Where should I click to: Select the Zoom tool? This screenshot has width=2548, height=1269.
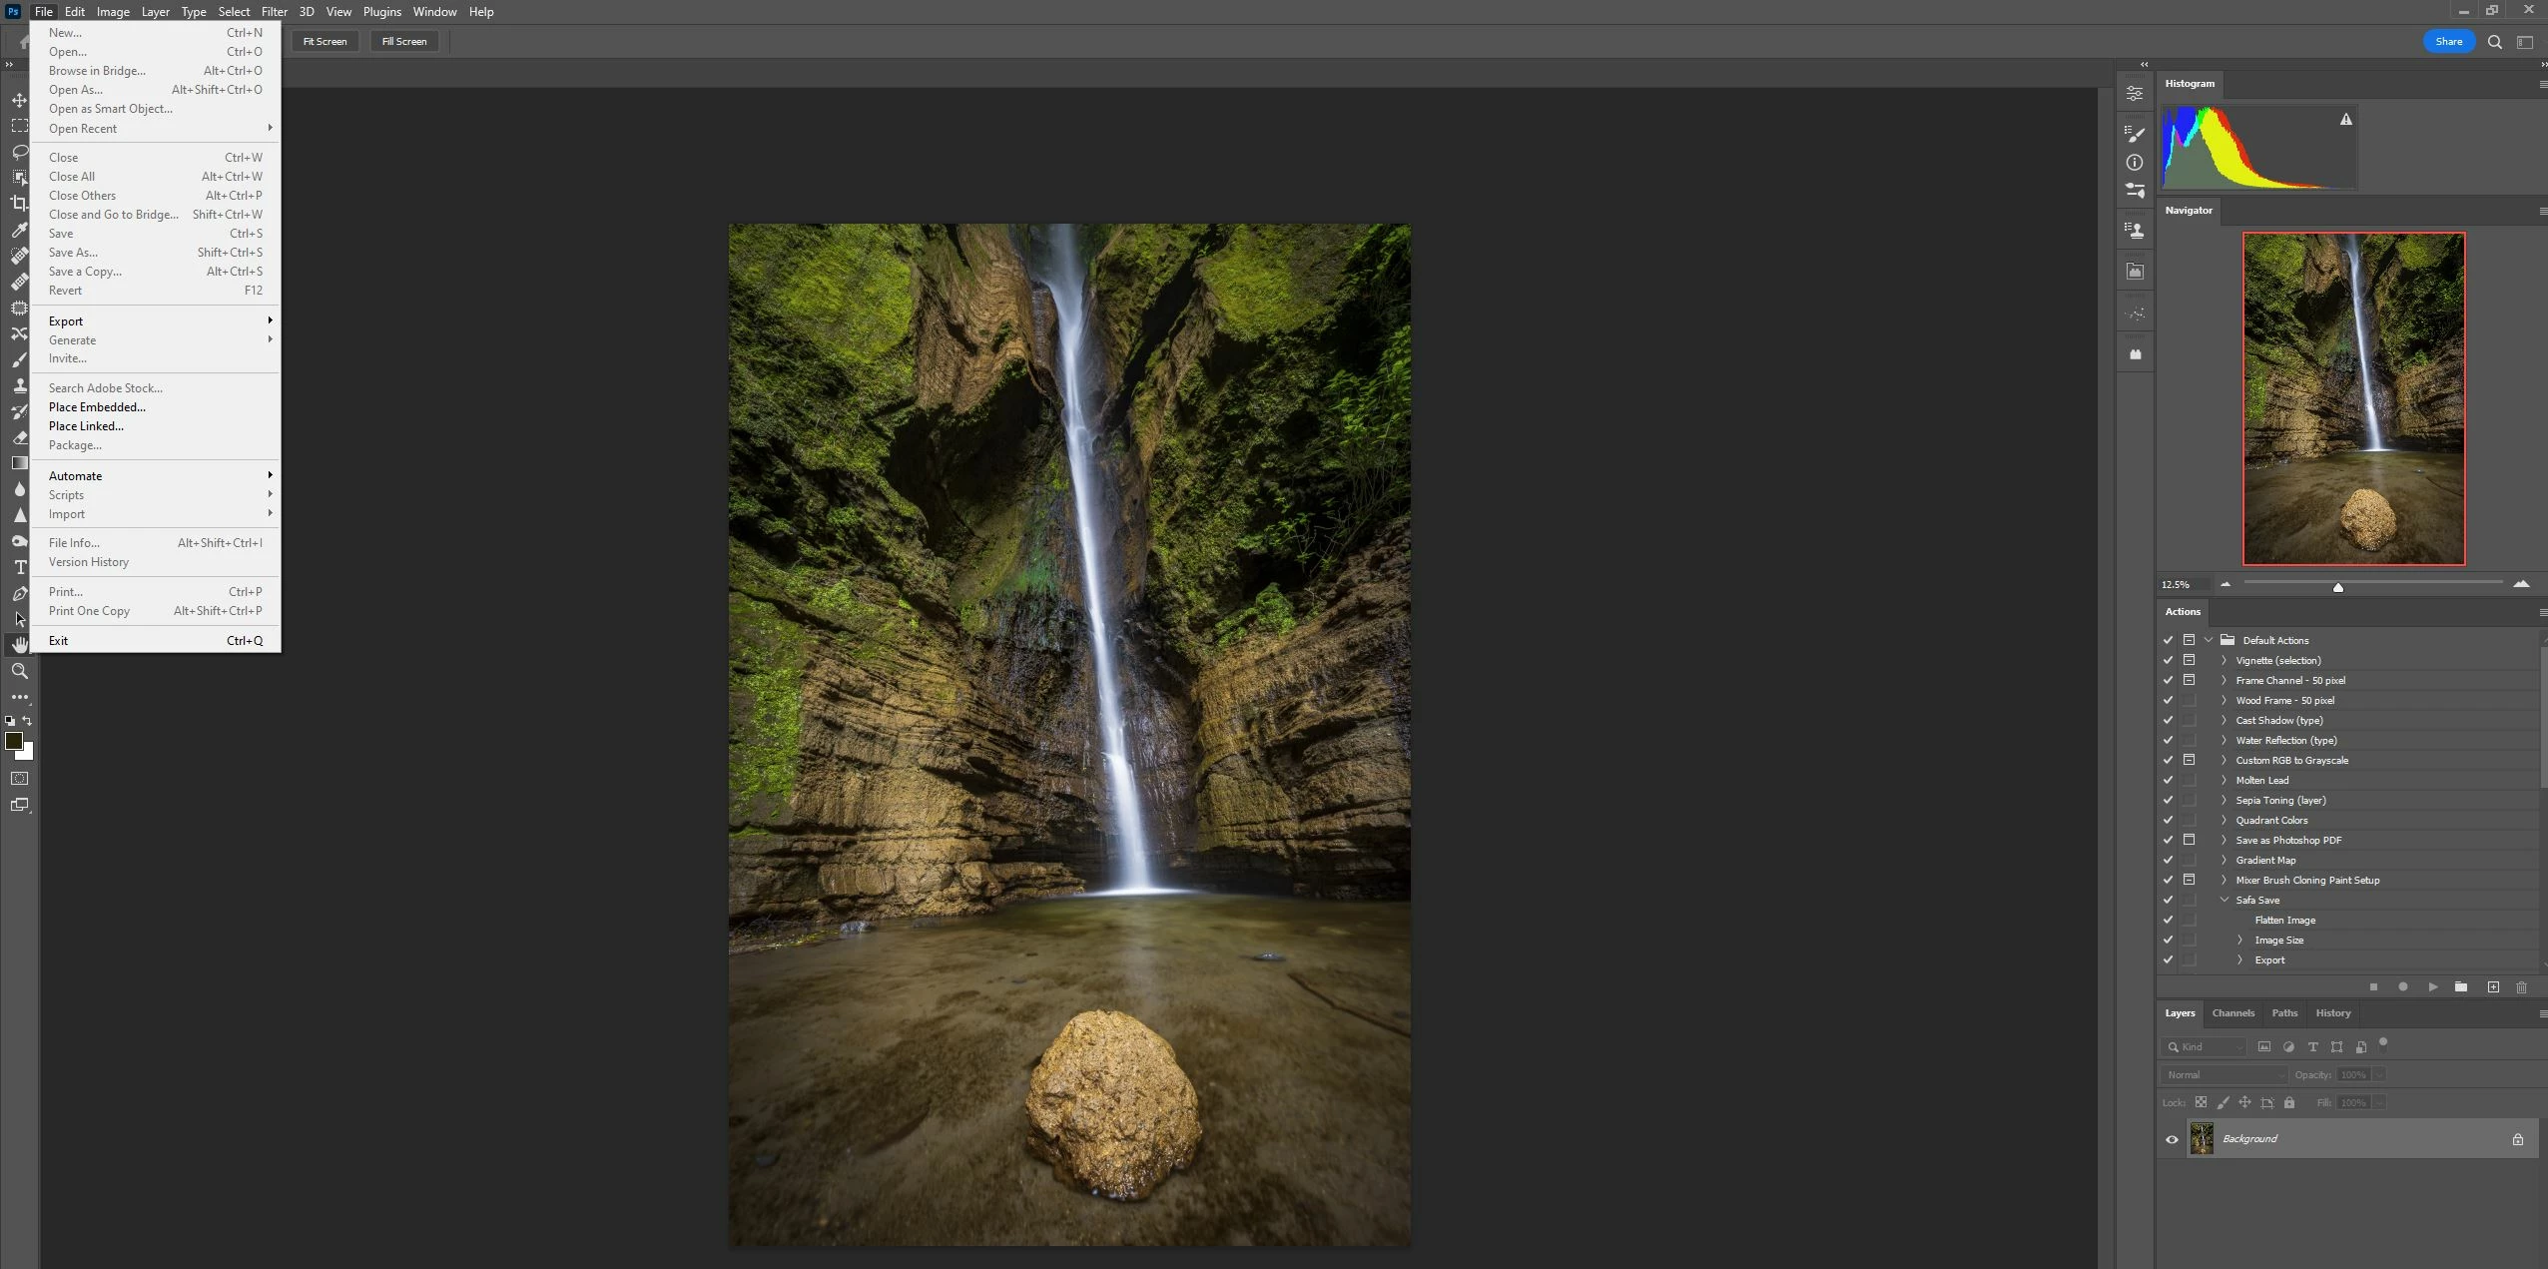coord(19,671)
